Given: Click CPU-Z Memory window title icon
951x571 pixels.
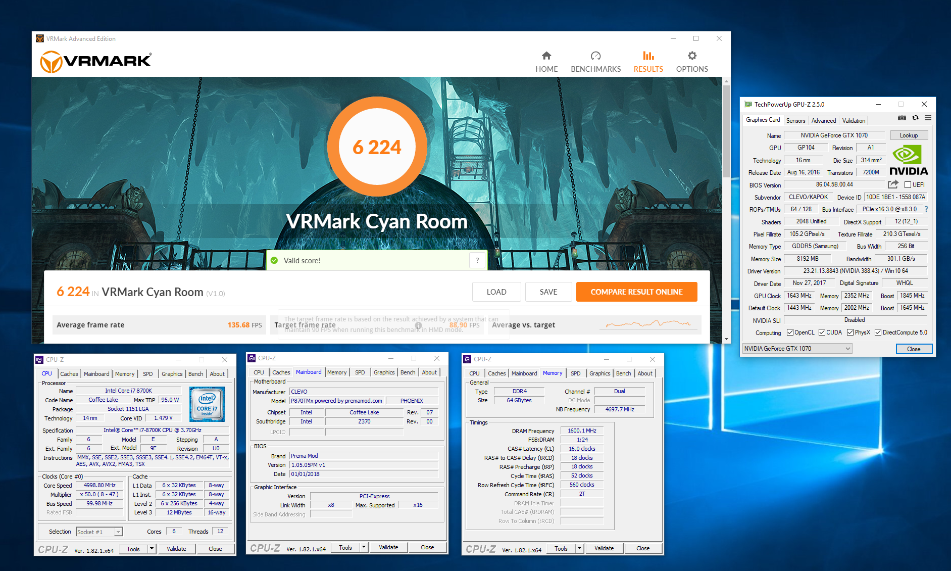Looking at the screenshot, I should point(467,359).
